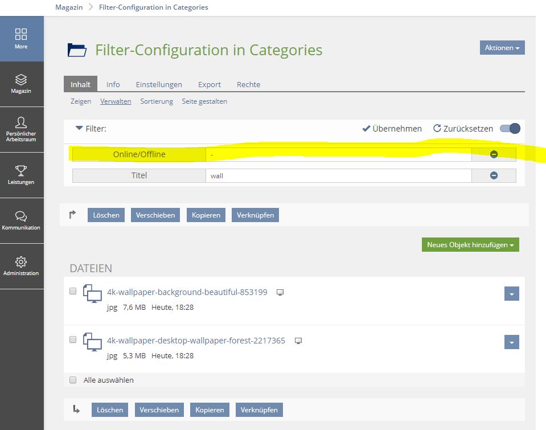
Task: Check the Alle auswählen checkbox
Action: click(x=73, y=380)
